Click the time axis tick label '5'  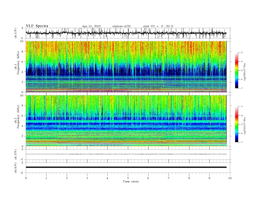tap(128, 178)
